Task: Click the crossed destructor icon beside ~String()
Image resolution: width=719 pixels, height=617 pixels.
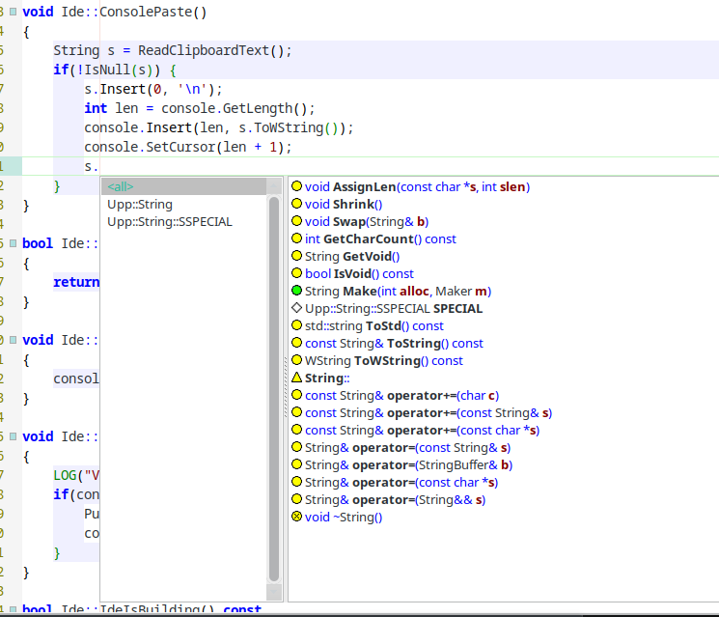Action: [x=297, y=517]
